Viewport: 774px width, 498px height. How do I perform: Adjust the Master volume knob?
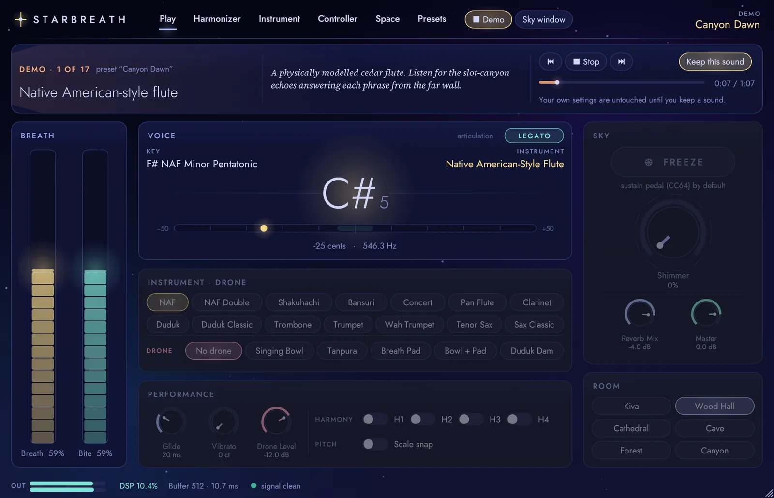706,314
